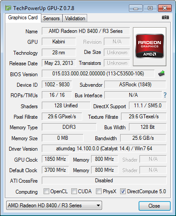Click the Driver Version field
The width and height of the screenshot is (176, 216).
point(104,149)
